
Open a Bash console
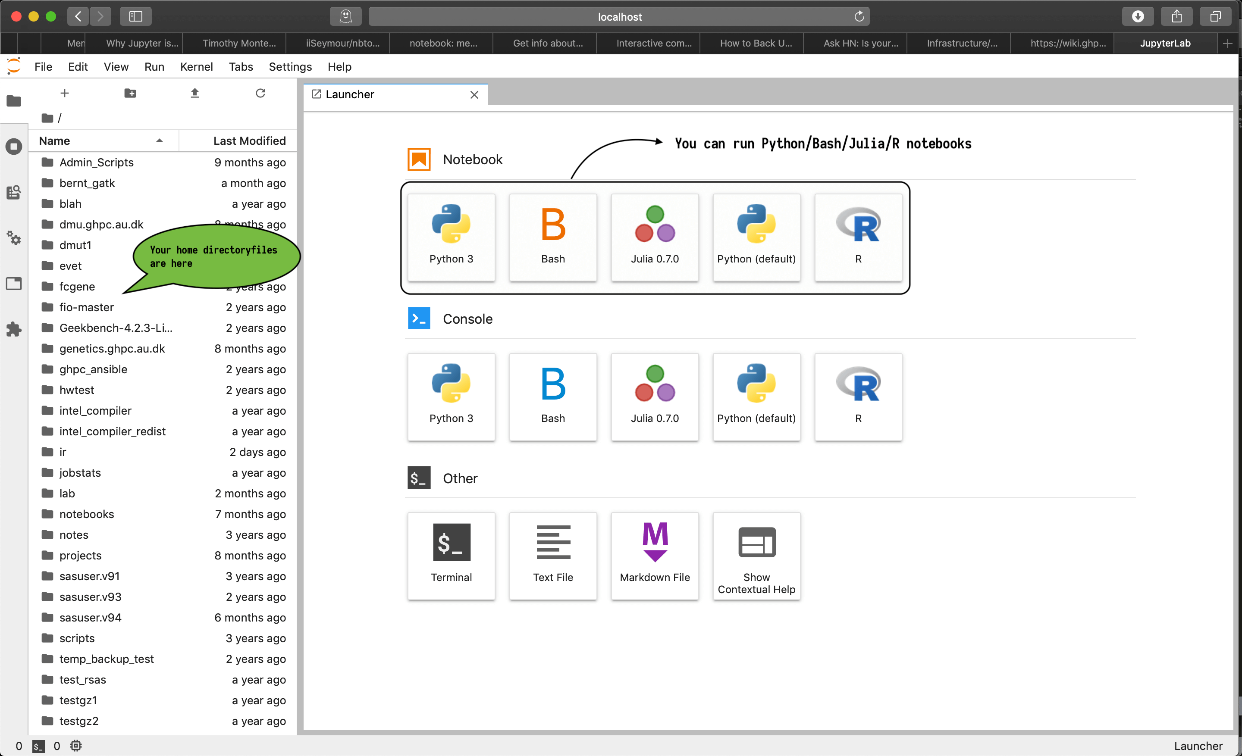(x=552, y=397)
